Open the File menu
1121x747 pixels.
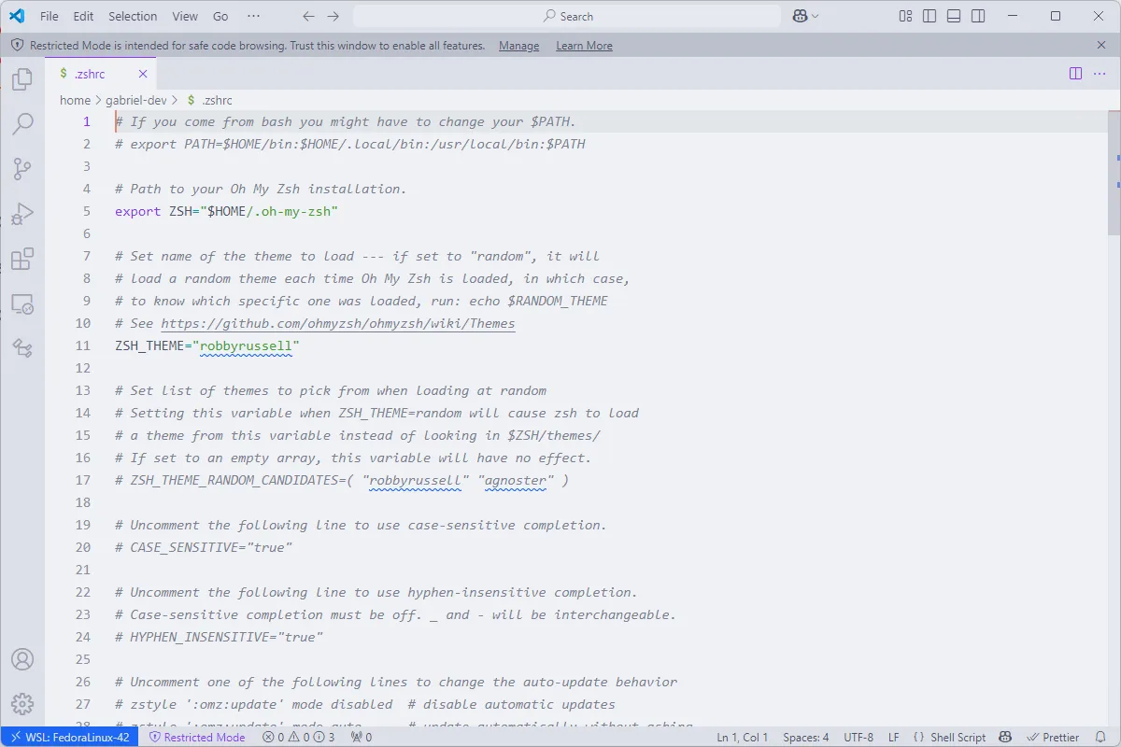(x=49, y=16)
